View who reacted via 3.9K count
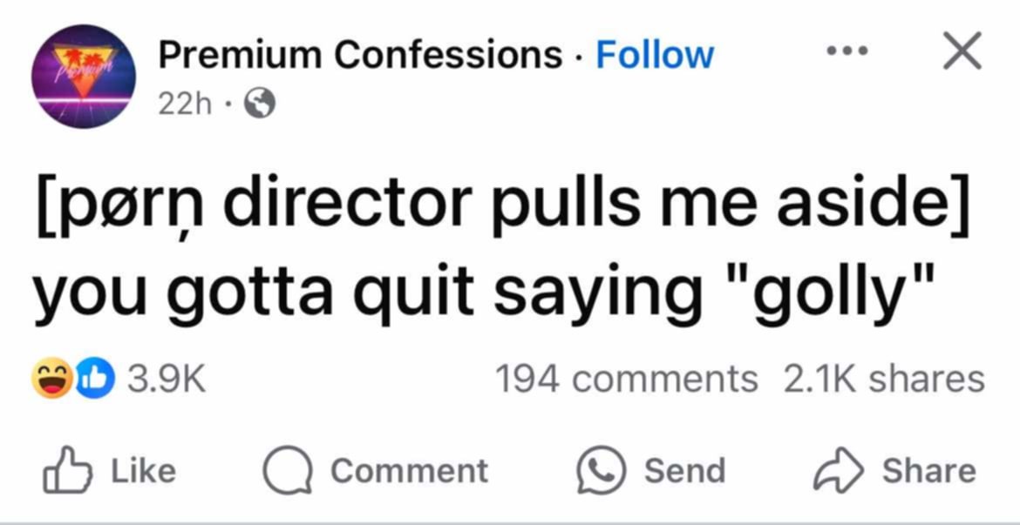Image resolution: width=1020 pixels, height=525 pixels. pos(166,380)
